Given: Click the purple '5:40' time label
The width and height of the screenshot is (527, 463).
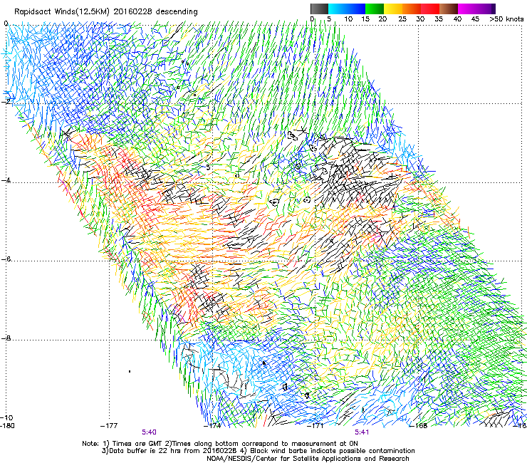Looking at the screenshot, I should pos(149,432).
